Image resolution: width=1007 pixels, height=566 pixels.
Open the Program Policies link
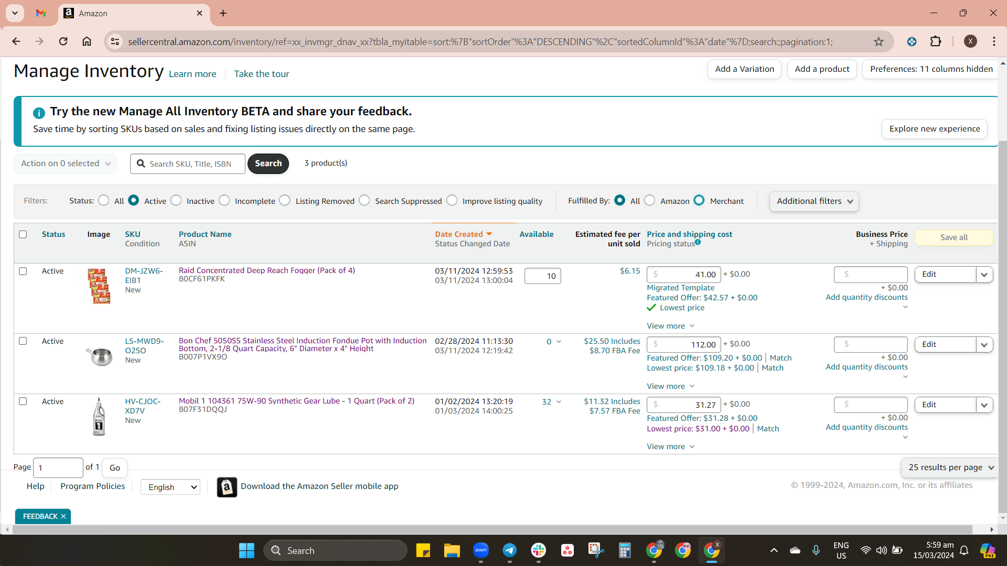pos(93,486)
